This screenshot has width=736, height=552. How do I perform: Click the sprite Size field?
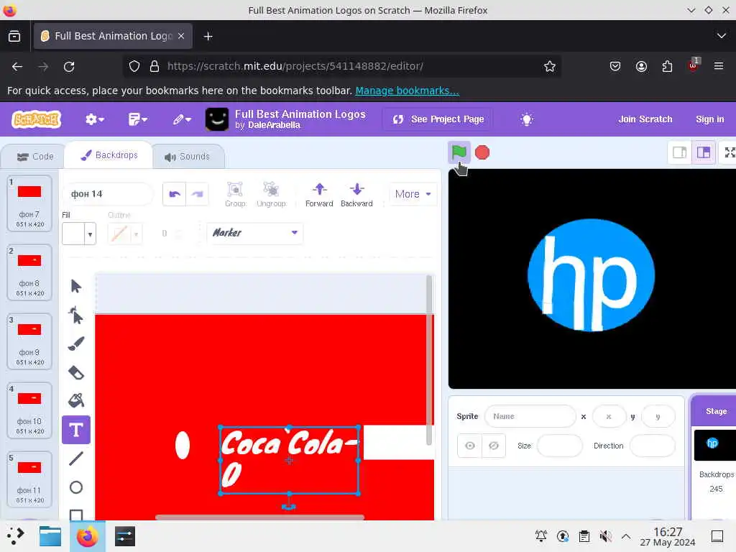[x=559, y=446]
